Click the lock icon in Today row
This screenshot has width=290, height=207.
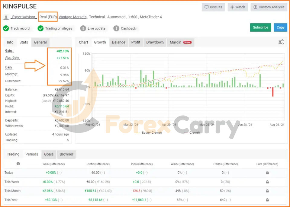(x=267, y=173)
